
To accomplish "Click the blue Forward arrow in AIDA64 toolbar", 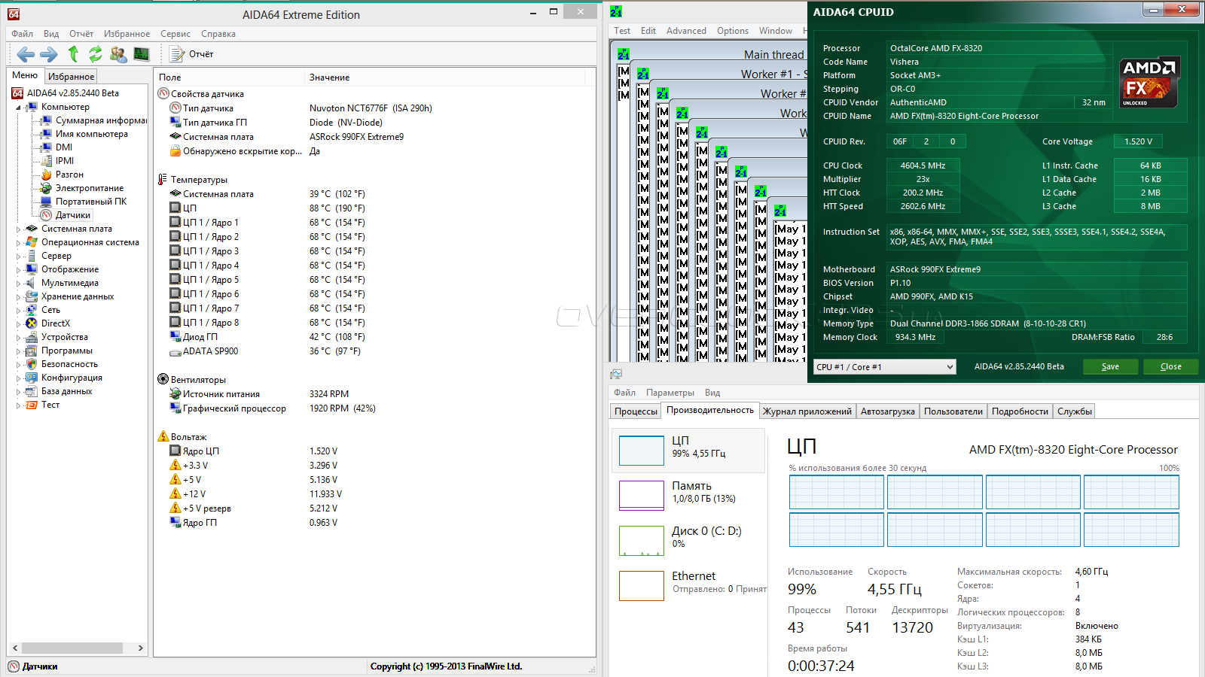I will pos(49,54).
